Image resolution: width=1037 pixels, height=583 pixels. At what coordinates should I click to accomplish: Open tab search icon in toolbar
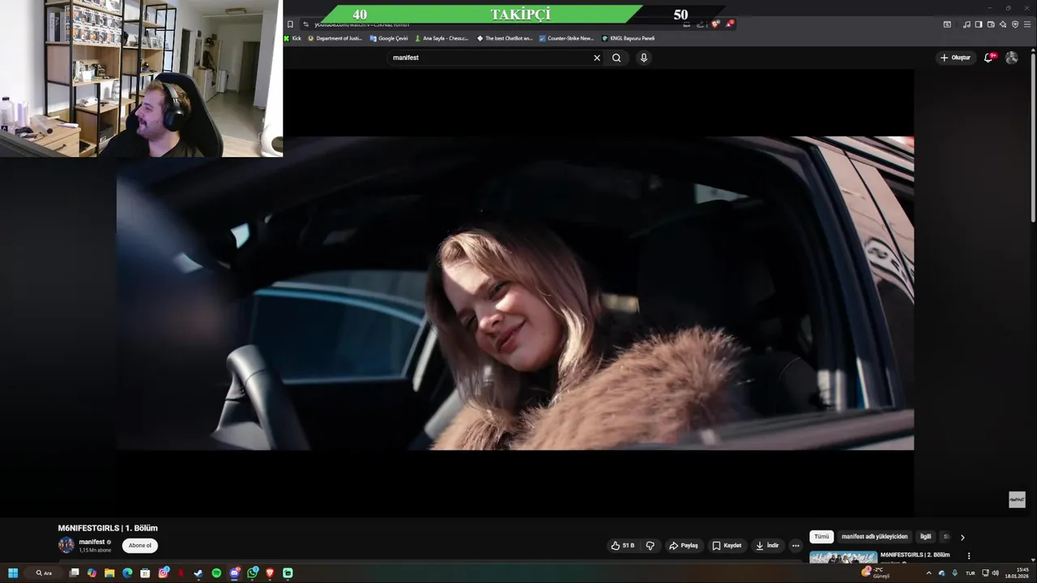(x=947, y=24)
